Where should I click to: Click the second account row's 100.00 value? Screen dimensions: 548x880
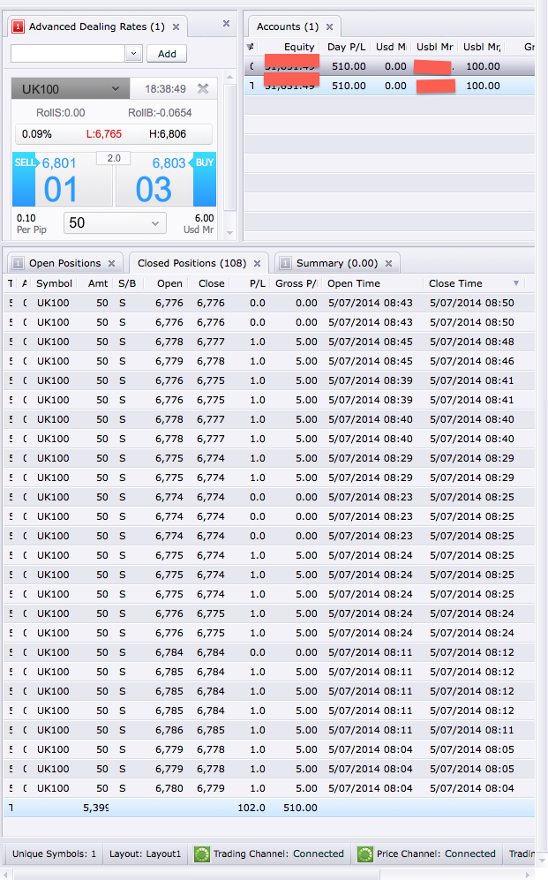pos(483,86)
